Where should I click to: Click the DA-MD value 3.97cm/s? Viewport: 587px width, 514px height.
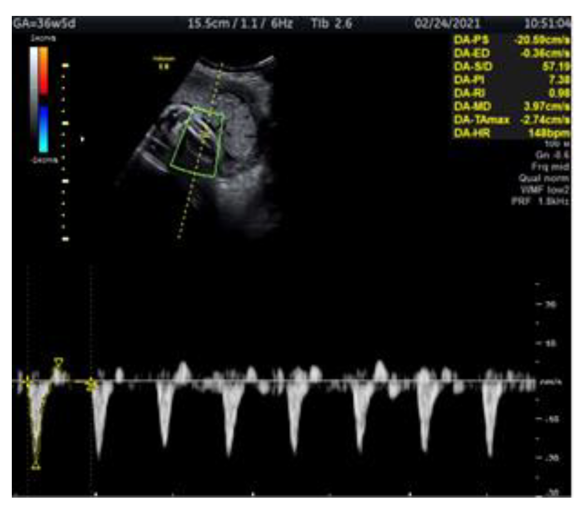[547, 106]
